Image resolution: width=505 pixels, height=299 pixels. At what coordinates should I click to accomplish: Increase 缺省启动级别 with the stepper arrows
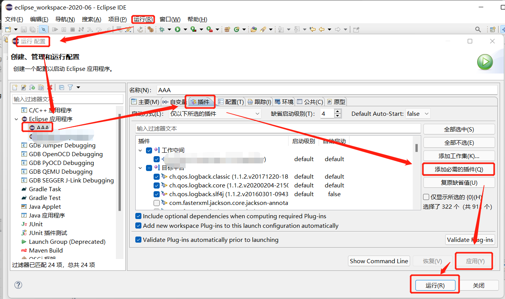click(337, 111)
